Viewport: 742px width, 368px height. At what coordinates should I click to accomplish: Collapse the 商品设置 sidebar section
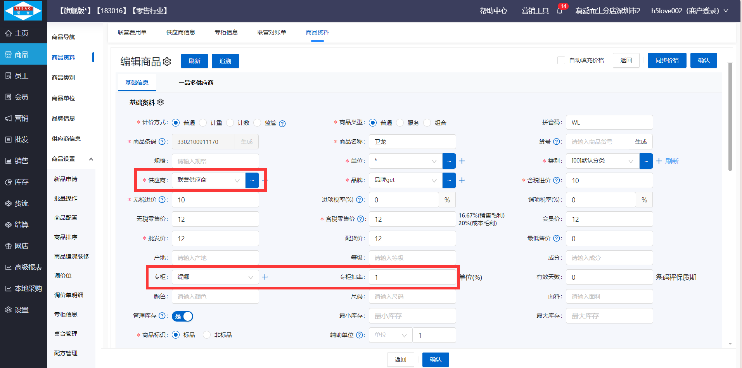click(x=91, y=159)
